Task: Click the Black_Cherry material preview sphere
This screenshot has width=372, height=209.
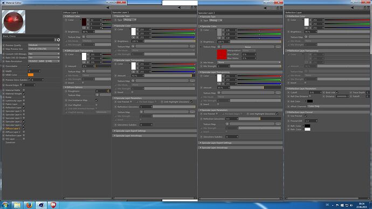Action: pos(13,22)
